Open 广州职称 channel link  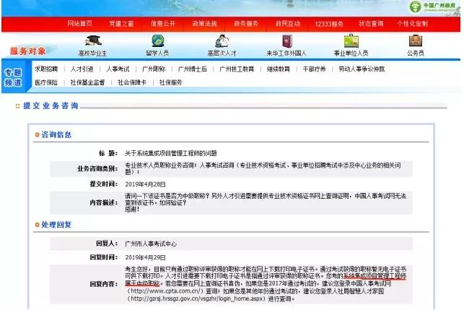tap(154, 69)
